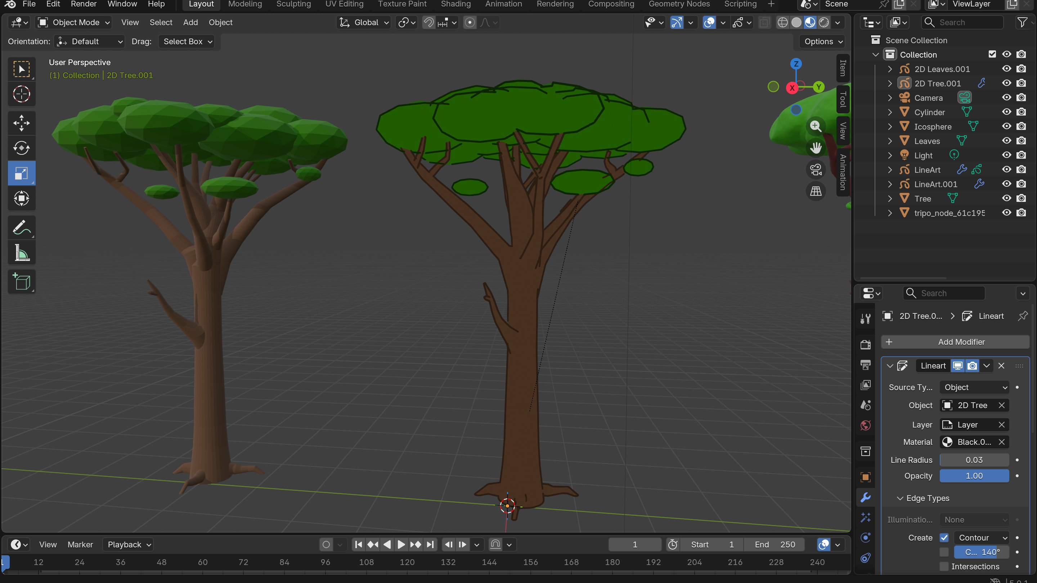Disable LineArt.001 in renders

tap(1021, 184)
